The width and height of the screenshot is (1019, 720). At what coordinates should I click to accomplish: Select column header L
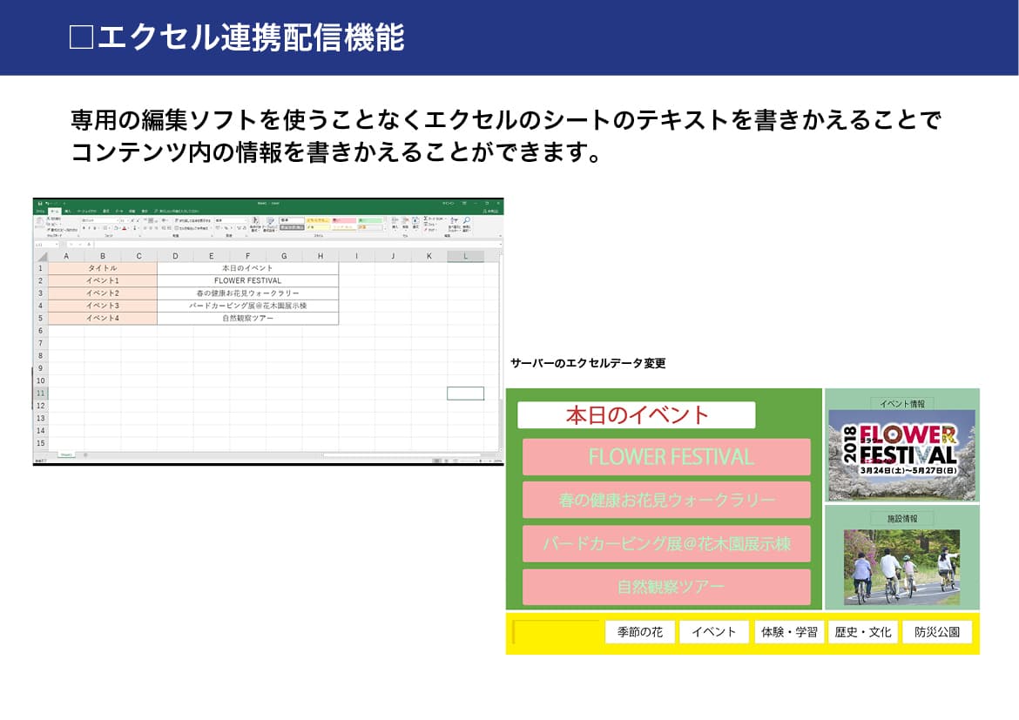465,256
